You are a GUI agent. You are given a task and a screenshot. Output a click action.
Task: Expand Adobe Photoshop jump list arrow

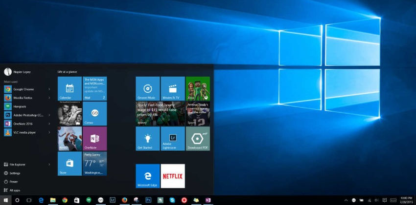[49, 115]
